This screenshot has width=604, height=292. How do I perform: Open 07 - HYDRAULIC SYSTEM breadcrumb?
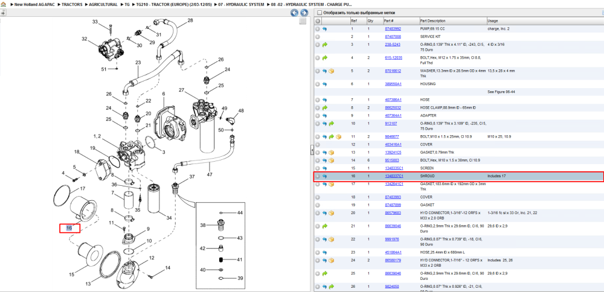point(242,5)
